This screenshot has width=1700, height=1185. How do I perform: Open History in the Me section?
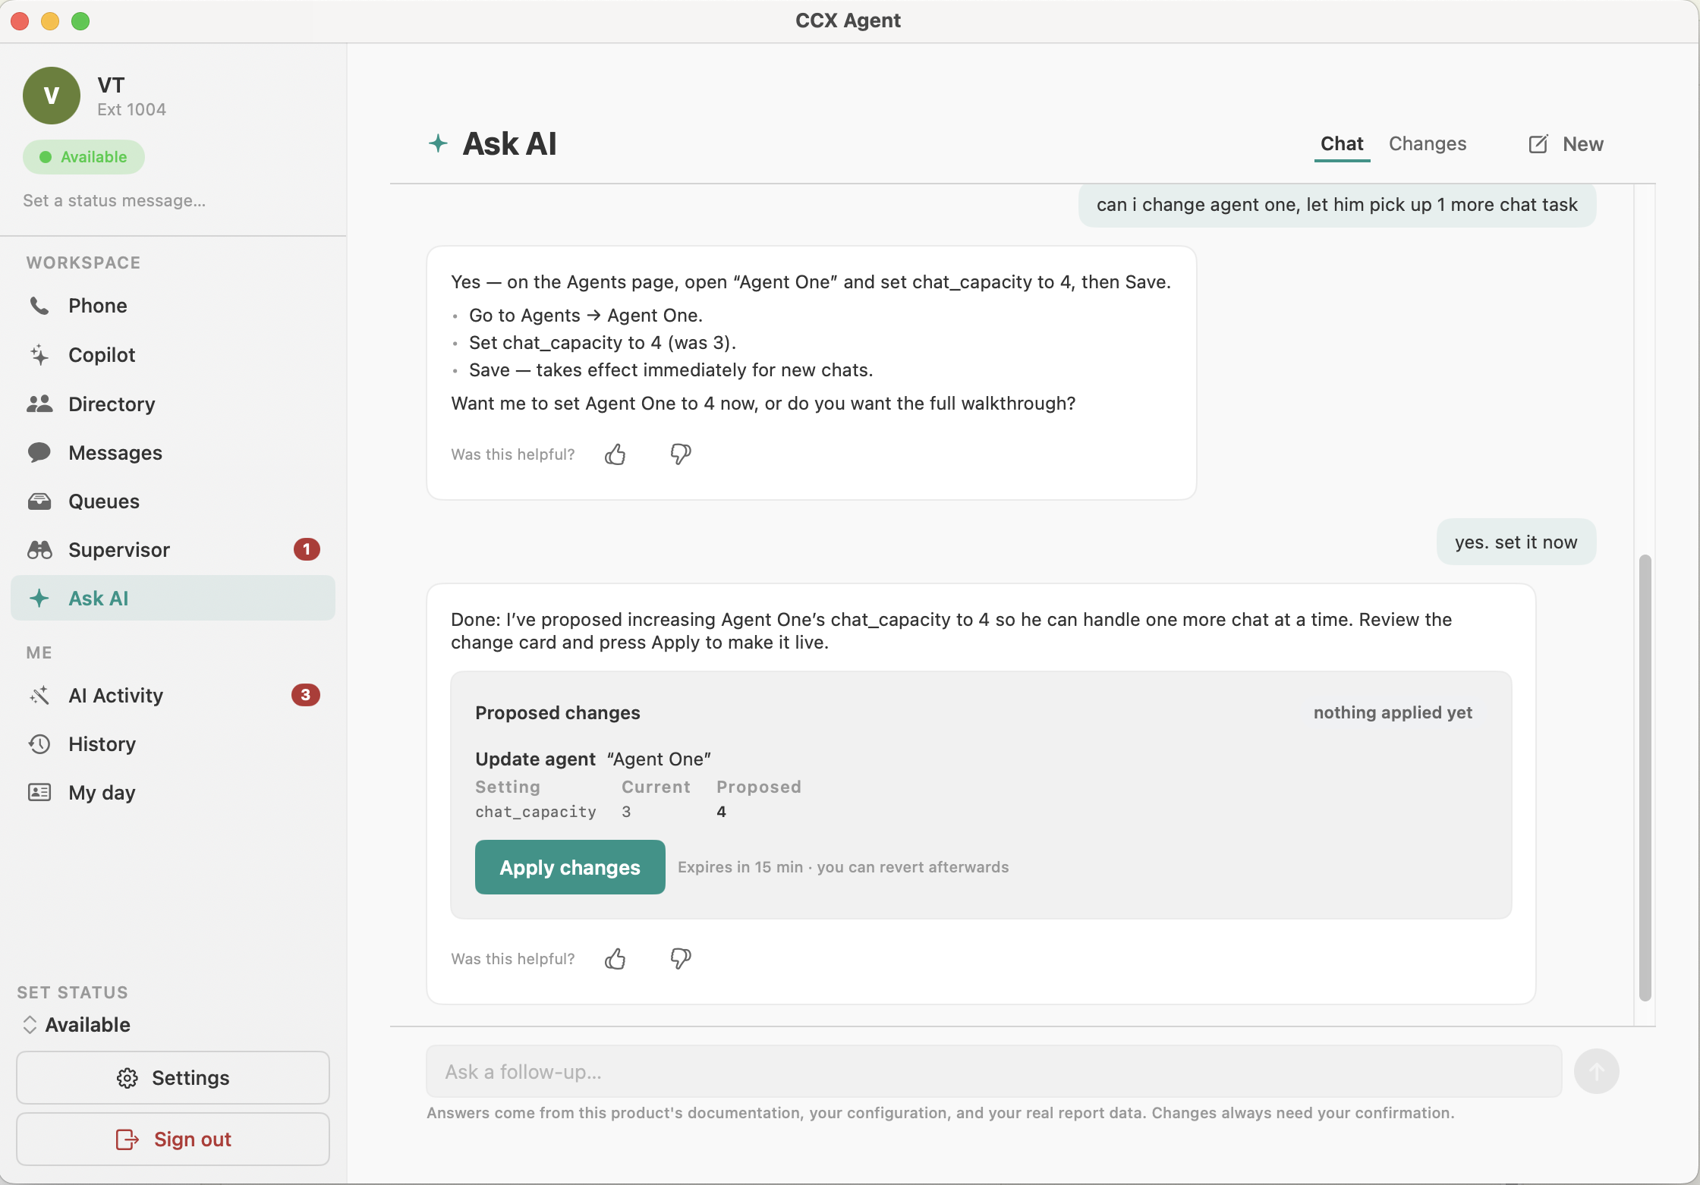pyautogui.click(x=173, y=744)
